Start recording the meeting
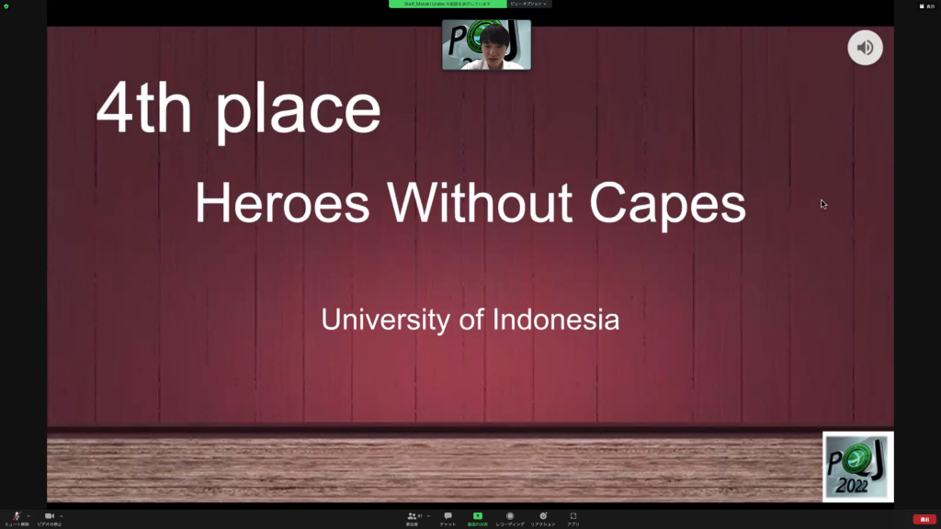The image size is (941, 529). [510, 517]
